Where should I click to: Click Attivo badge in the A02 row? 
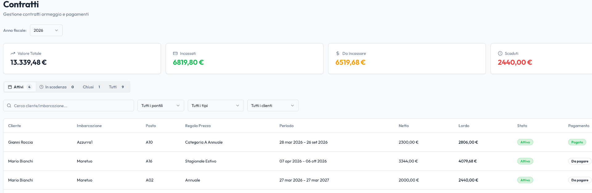(x=525, y=180)
